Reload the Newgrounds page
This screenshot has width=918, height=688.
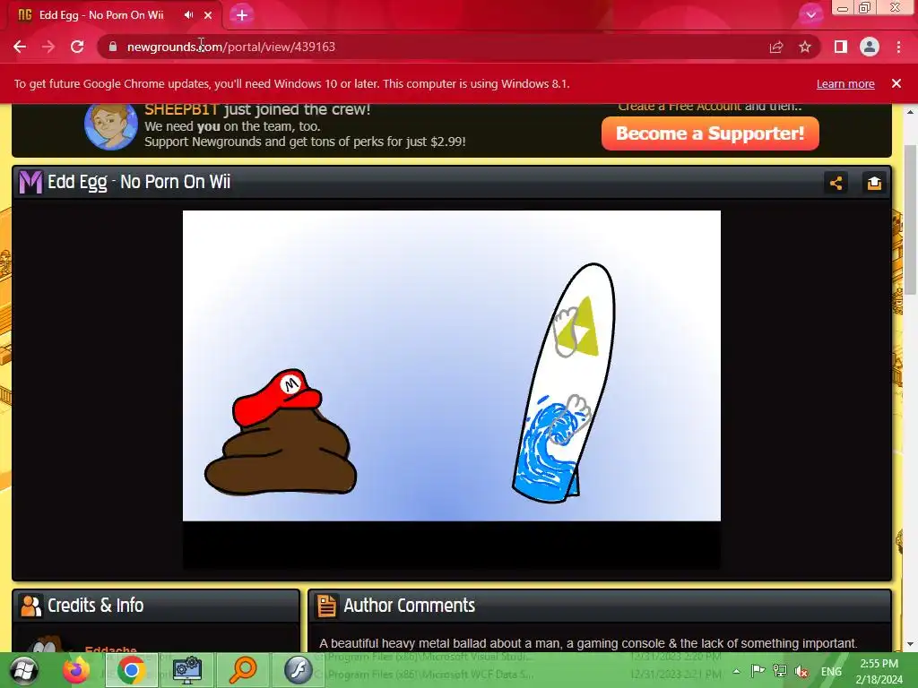click(x=77, y=47)
